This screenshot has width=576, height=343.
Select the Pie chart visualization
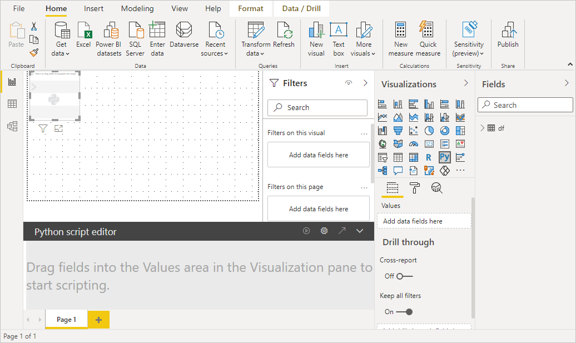[429, 130]
